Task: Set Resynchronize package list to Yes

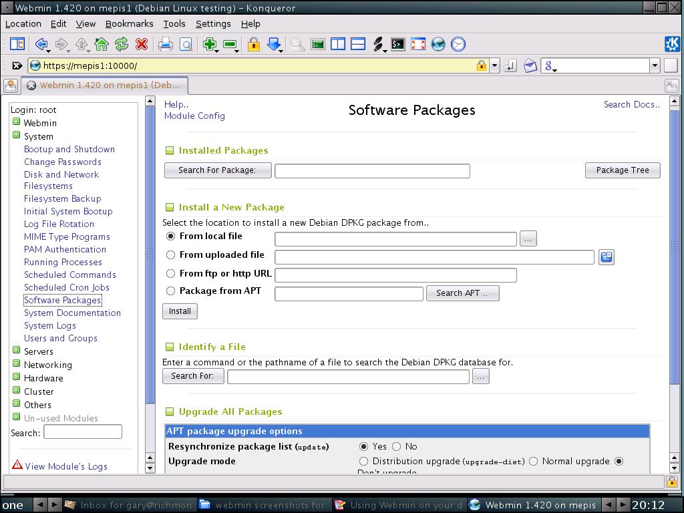Action: click(363, 446)
